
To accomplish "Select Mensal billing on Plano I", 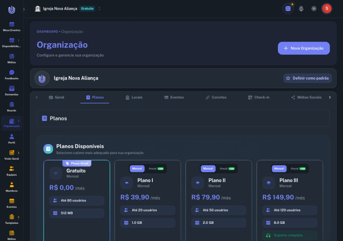I will 137,169.
